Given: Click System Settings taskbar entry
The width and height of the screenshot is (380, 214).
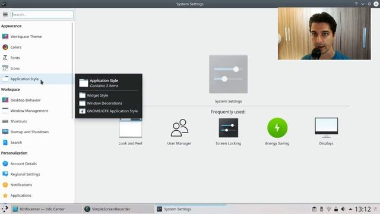Looking at the screenshot, I should pyautogui.click(x=191, y=209).
